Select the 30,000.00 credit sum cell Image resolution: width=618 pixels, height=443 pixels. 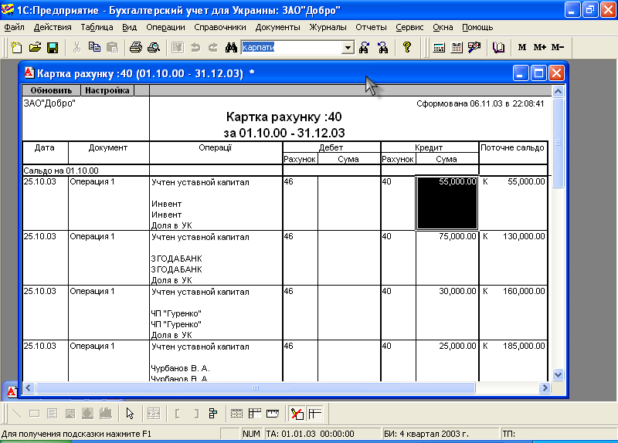pos(447,313)
